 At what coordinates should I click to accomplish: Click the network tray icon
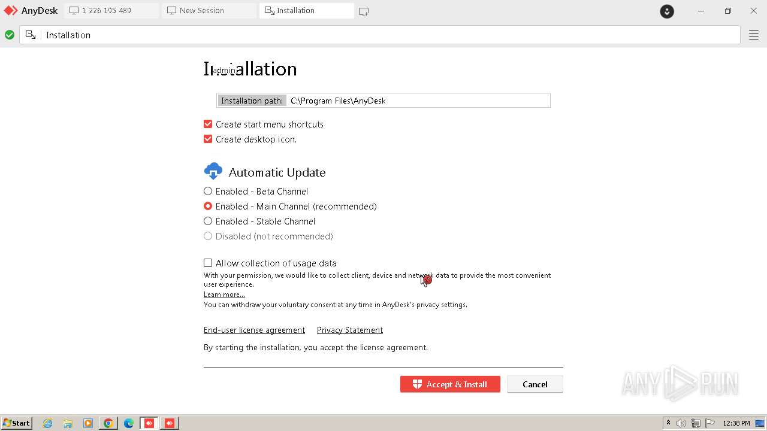click(x=696, y=423)
